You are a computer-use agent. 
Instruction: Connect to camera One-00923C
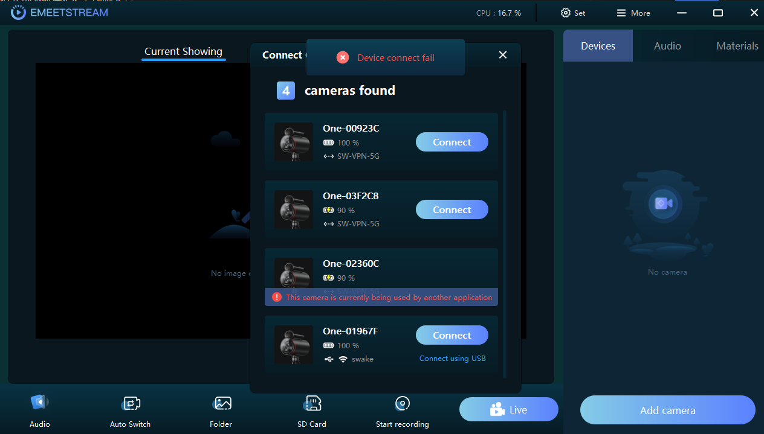click(x=452, y=142)
